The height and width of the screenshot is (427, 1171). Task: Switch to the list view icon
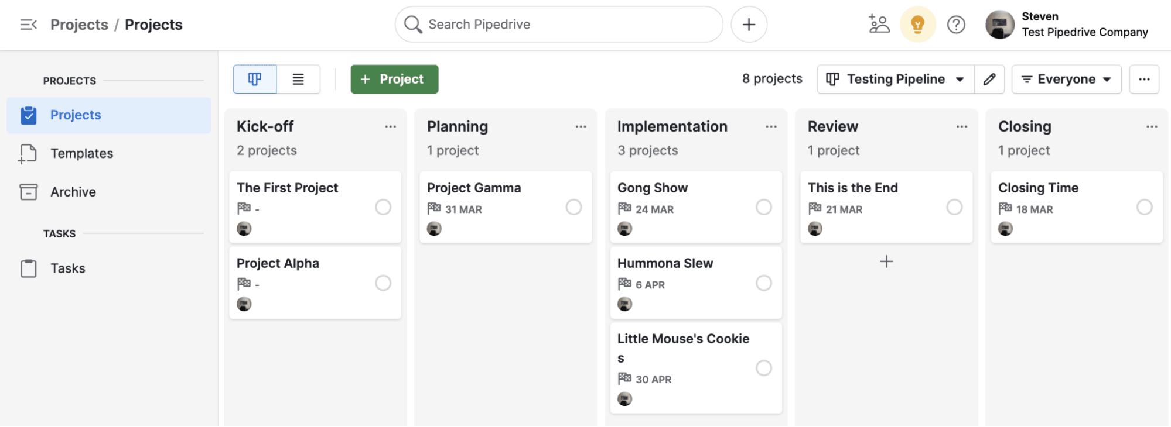[298, 79]
